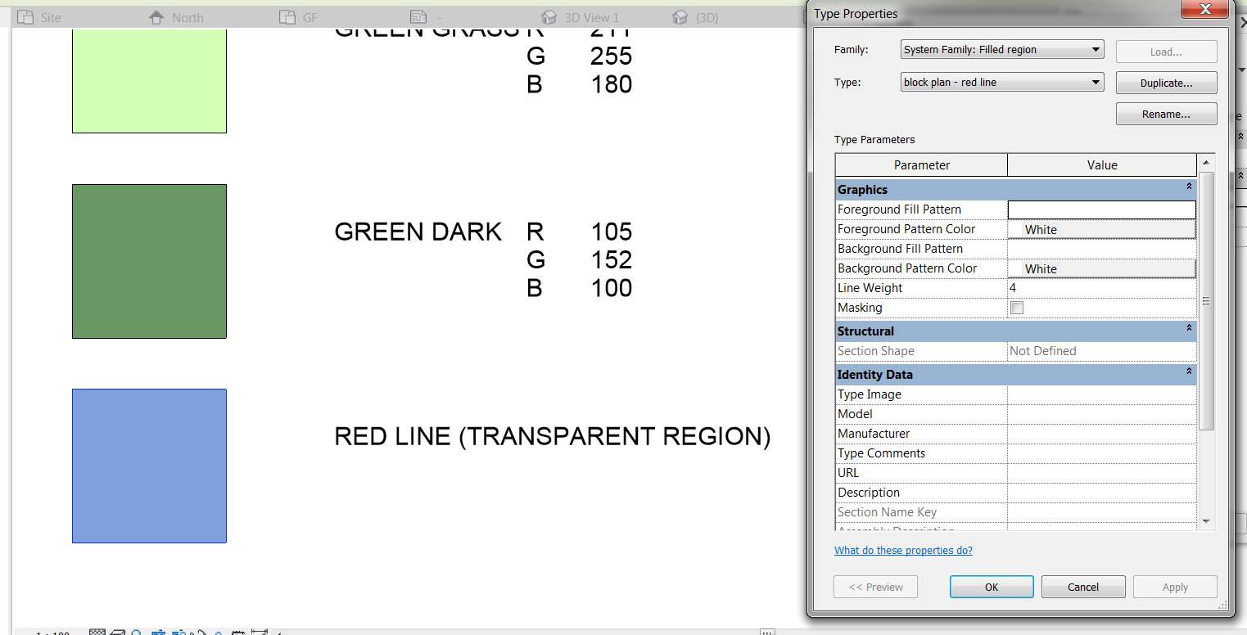Click the Background Fill Pattern value field
This screenshot has height=635, width=1247.
click(1102, 249)
